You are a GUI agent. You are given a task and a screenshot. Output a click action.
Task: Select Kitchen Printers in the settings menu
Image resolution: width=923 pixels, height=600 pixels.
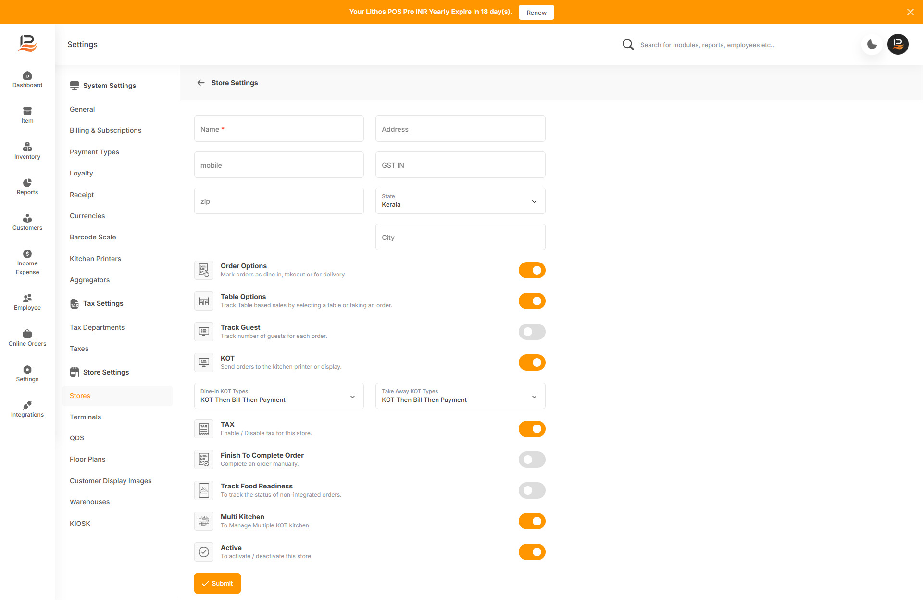click(95, 259)
